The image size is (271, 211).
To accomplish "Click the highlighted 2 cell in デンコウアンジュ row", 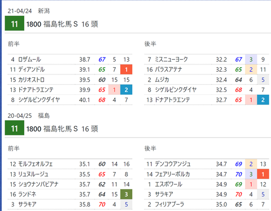I will [251, 164].
